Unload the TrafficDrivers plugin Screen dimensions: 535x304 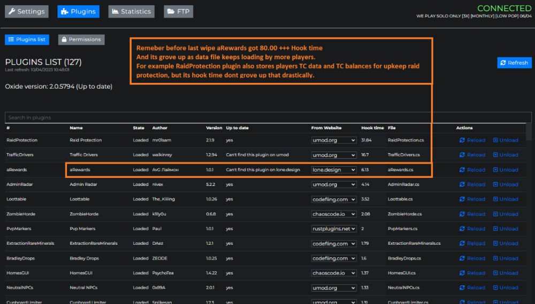(505, 155)
